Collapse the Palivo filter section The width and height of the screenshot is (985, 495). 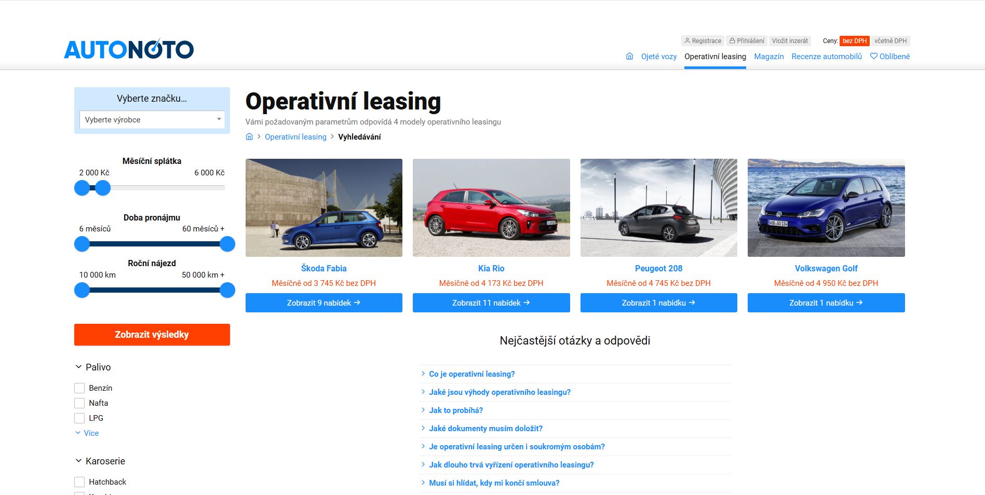pos(93,367)
